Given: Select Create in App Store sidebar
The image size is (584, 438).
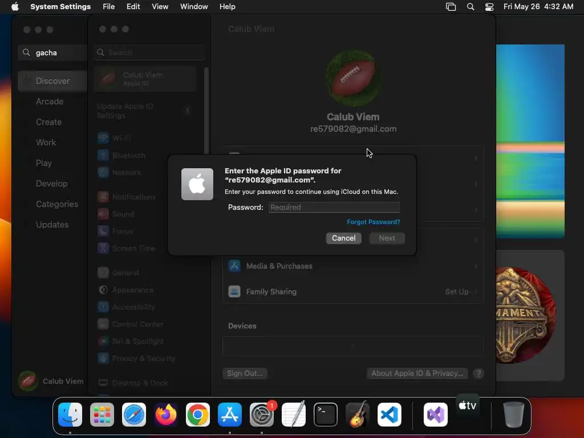Looking at the screenshot, I should [49, 122].
